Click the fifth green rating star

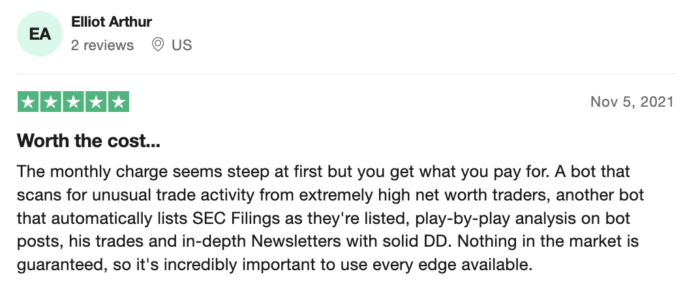click(x=119, y=102)
